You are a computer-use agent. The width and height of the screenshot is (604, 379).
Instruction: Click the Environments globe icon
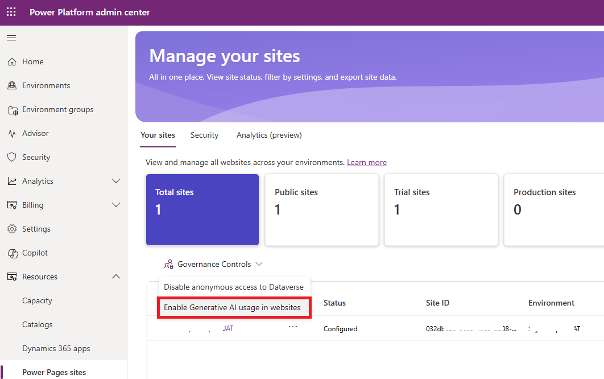(x=12, y=85)
